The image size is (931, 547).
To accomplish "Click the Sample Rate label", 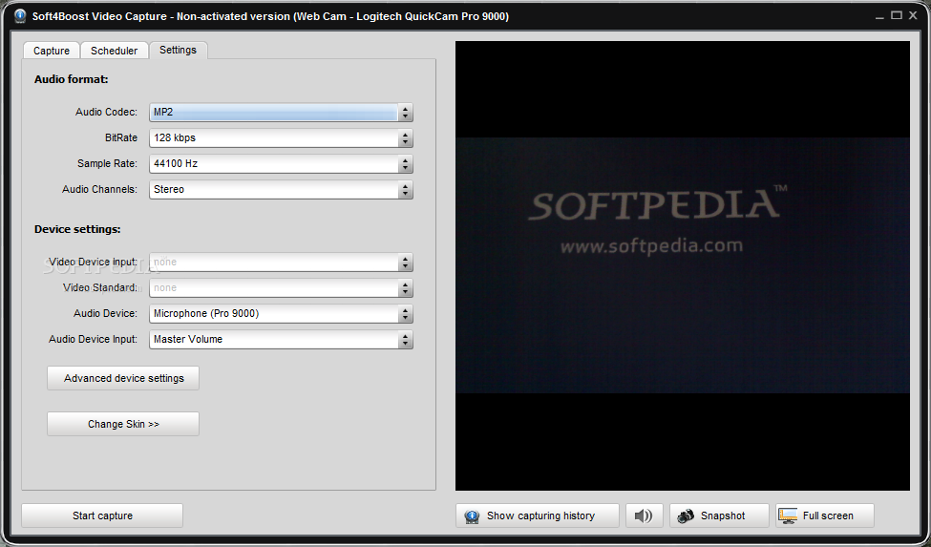I will coord(107,163).
